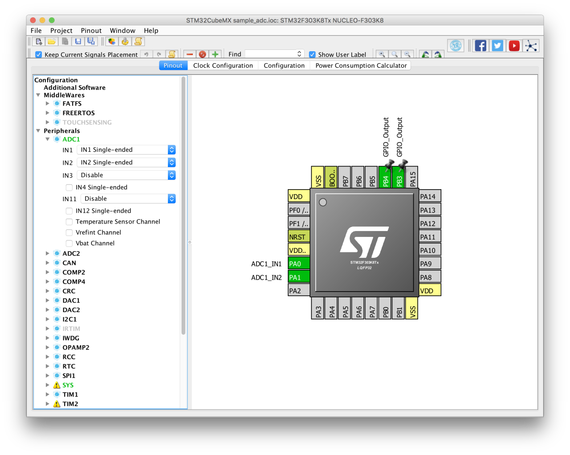Open the IN11 Disable dropdown
The height and width of the screenshot is (455, 570).
tap(128, 199)
